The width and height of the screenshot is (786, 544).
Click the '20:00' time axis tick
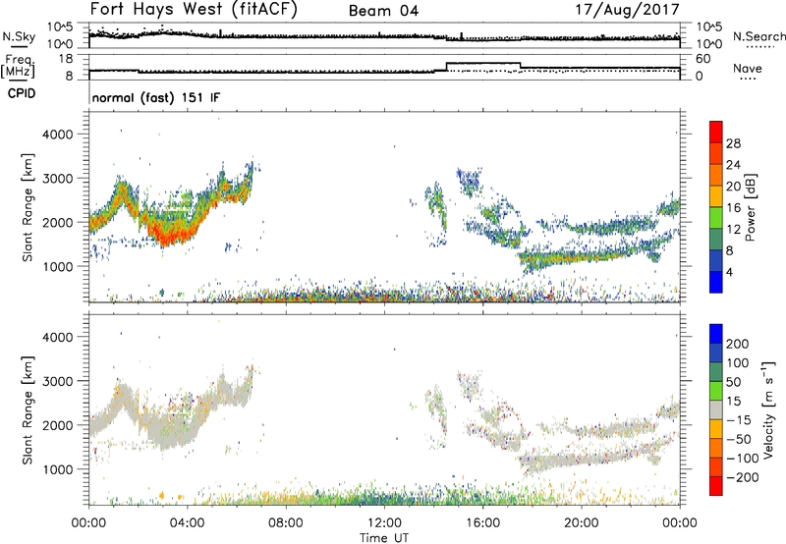[582, 523]
